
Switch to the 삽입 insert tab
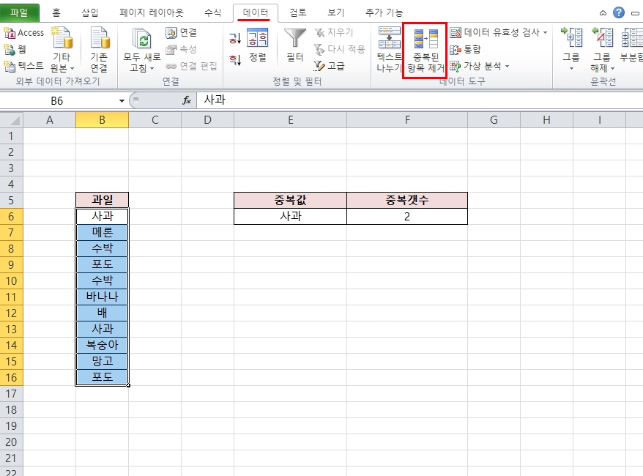click(90, 12)
